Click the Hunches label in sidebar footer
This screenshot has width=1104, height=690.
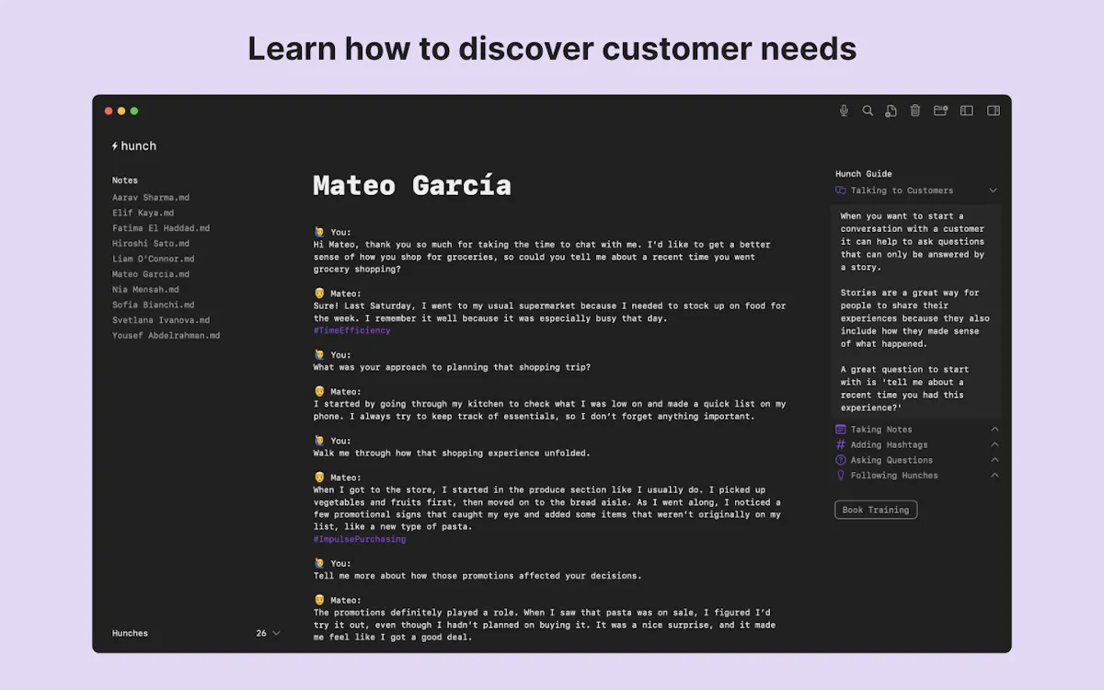(x=130, y=633)
